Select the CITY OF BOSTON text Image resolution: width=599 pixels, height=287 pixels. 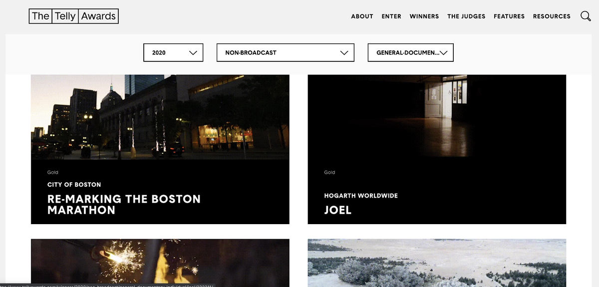(x=74, y=185)
